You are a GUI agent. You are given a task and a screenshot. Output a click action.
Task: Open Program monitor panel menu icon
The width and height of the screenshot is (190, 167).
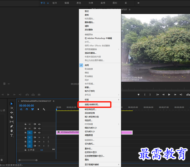(130, 10)
